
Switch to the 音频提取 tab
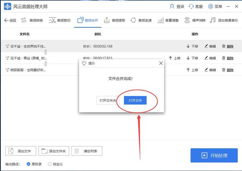(114, 20)
